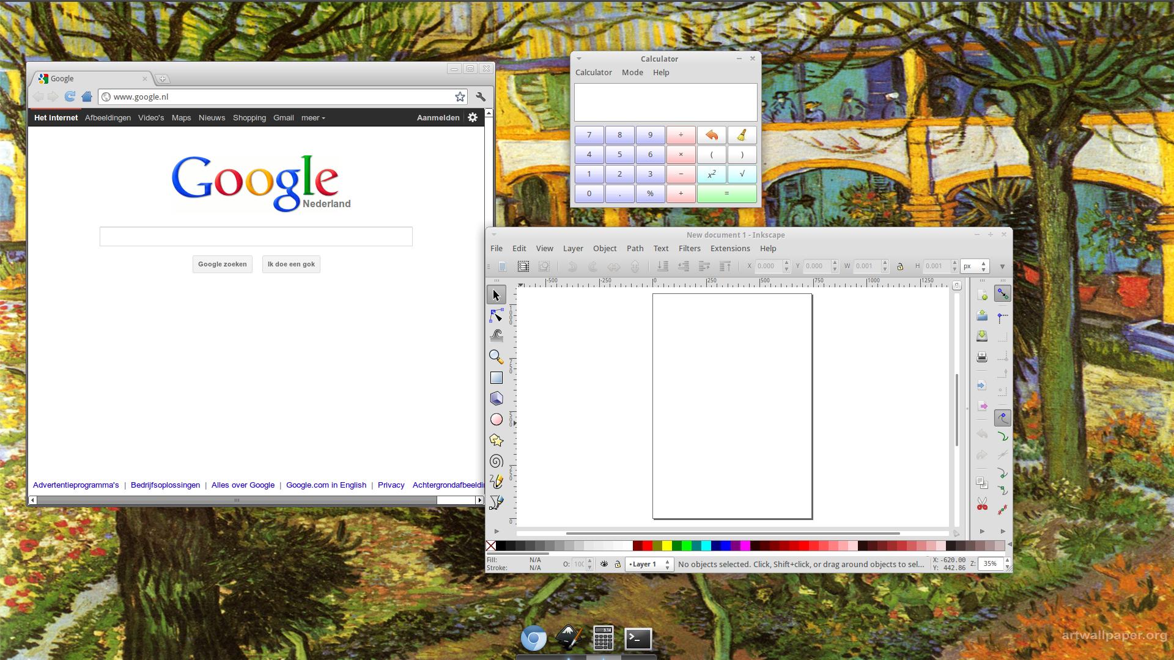Expand the snap bar bottom arrow

[x=1002, y=531]
